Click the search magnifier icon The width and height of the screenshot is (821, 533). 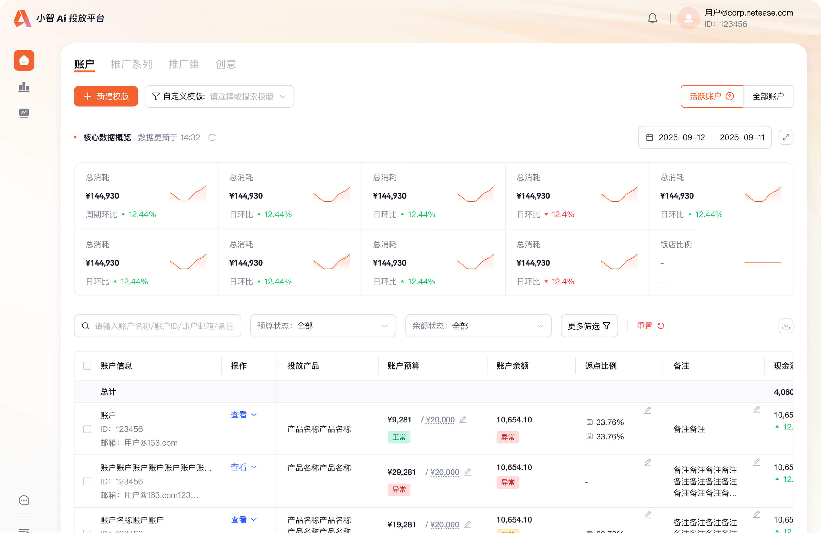coord(86,326)
